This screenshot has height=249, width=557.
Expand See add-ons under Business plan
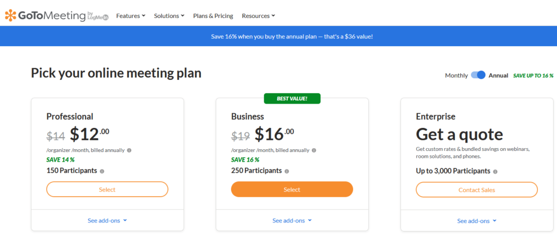pyautogui.click(x=292, y=220)
